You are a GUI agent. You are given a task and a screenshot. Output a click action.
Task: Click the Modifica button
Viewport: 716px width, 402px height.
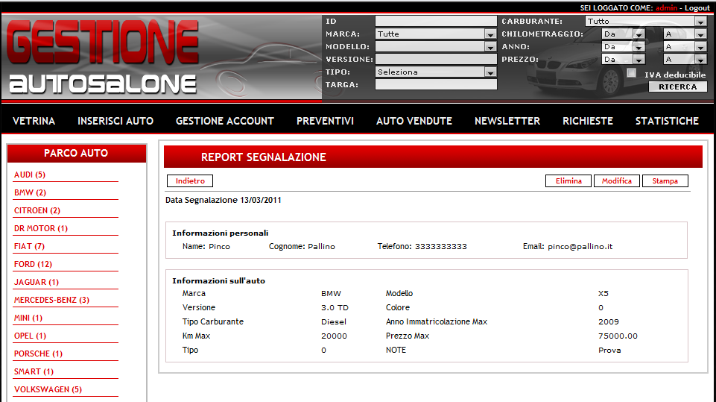(617, 181)
